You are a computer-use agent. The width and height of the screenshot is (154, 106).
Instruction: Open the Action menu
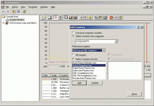click(x=15, y=7)
